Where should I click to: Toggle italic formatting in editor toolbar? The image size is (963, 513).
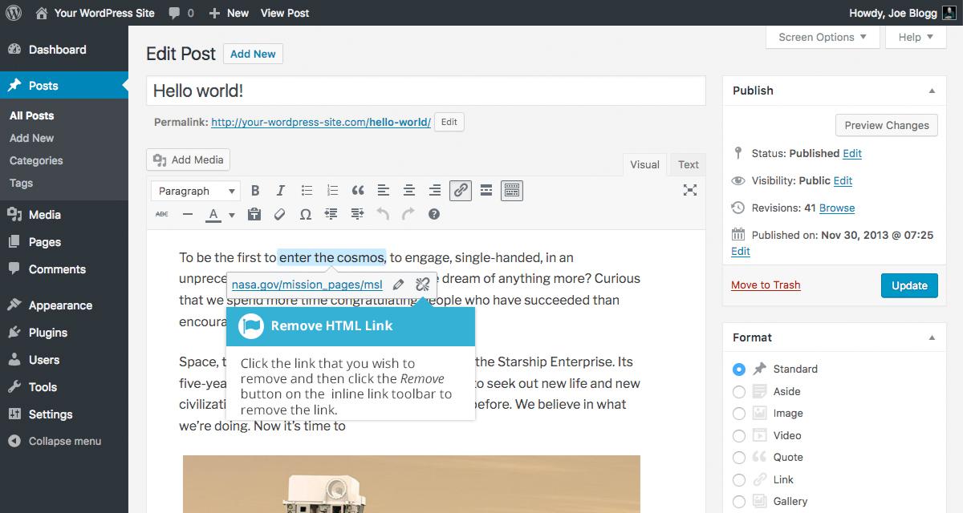281,191
